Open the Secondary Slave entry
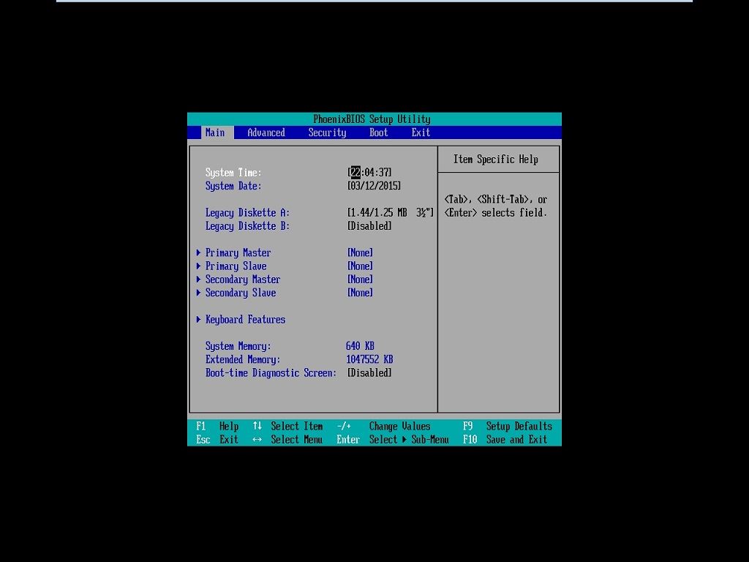 [x=241, y=293]
